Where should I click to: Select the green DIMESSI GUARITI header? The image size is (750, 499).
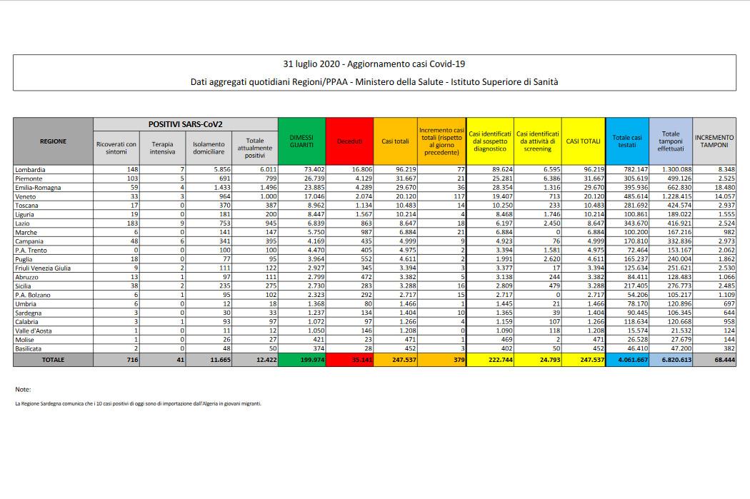tap(301, 141)
